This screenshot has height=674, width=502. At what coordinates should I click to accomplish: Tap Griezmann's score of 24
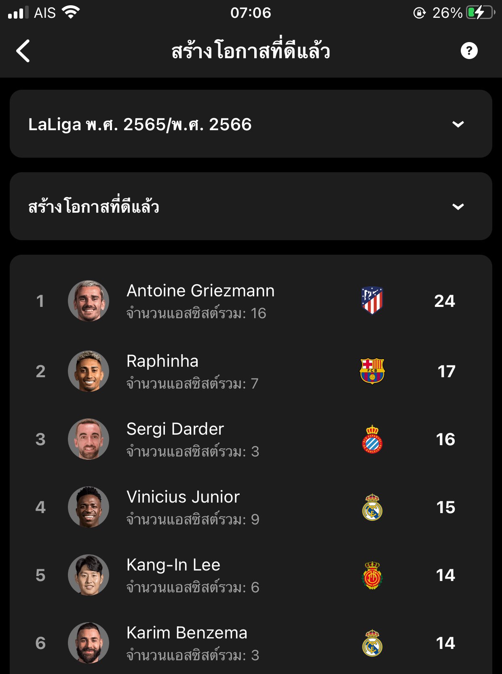pyautogui.click(x=445, y=301)
